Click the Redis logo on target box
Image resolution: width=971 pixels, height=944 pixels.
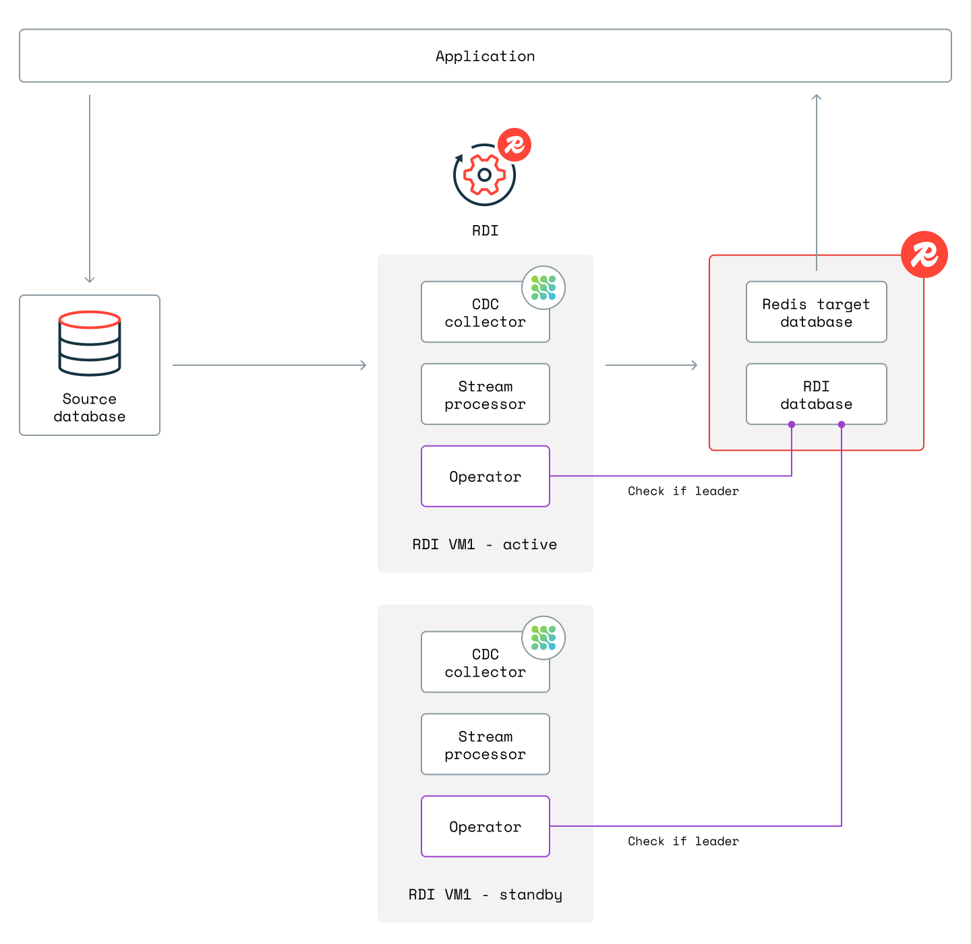[924, 255]
